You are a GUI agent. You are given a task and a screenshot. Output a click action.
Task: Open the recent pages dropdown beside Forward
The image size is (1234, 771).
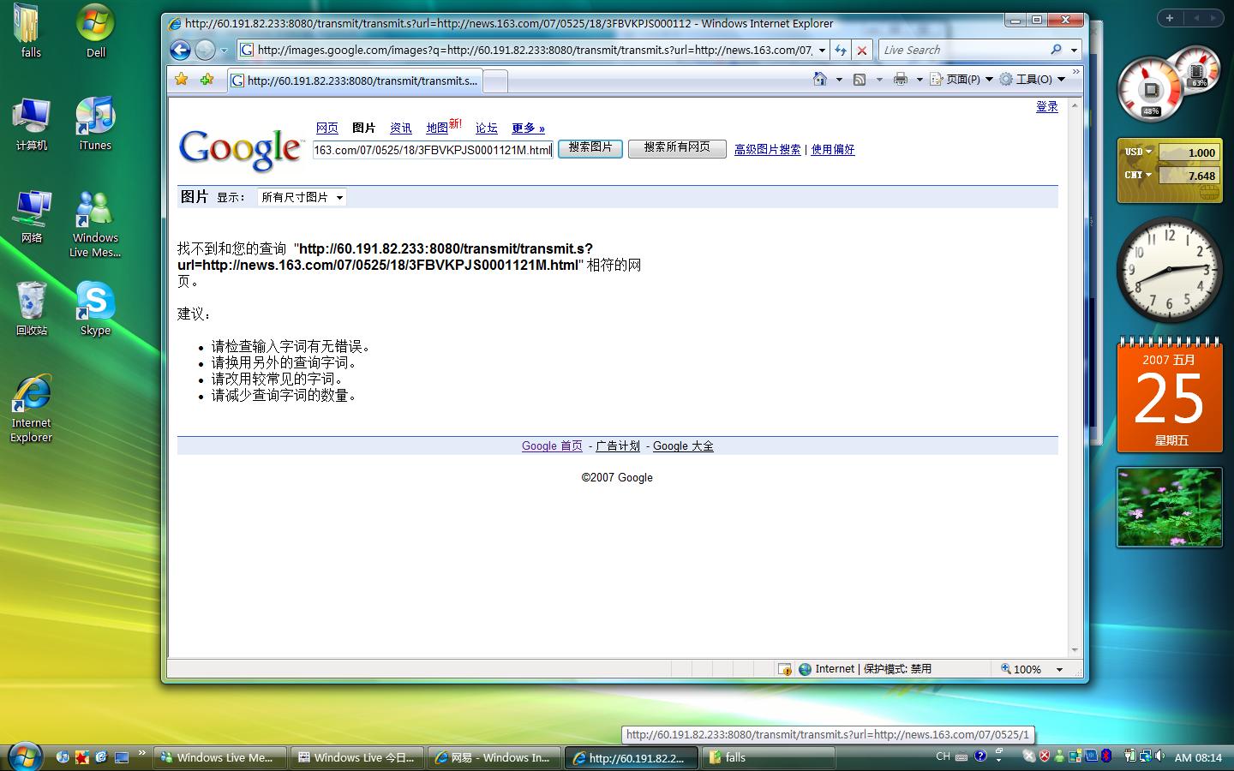225,51
